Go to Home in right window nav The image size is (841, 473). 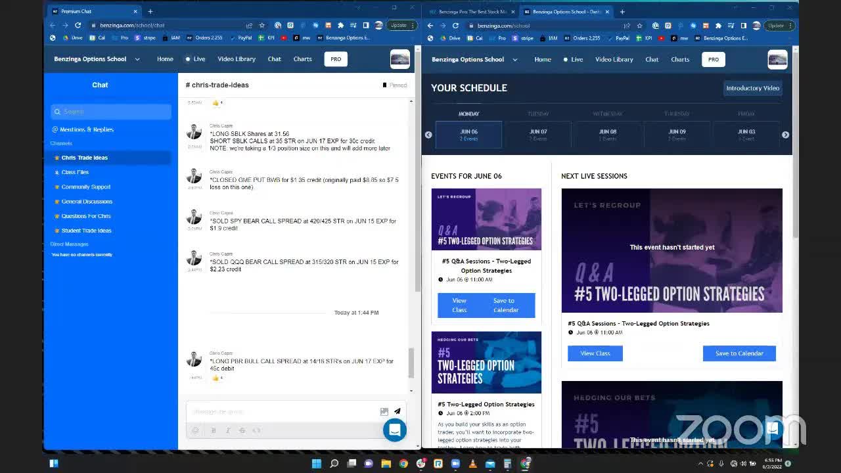click(543, 59)
